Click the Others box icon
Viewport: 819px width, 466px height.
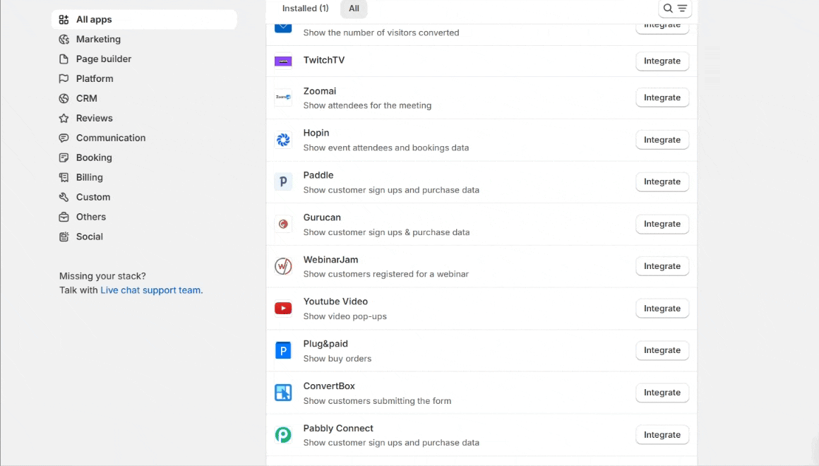64,217
